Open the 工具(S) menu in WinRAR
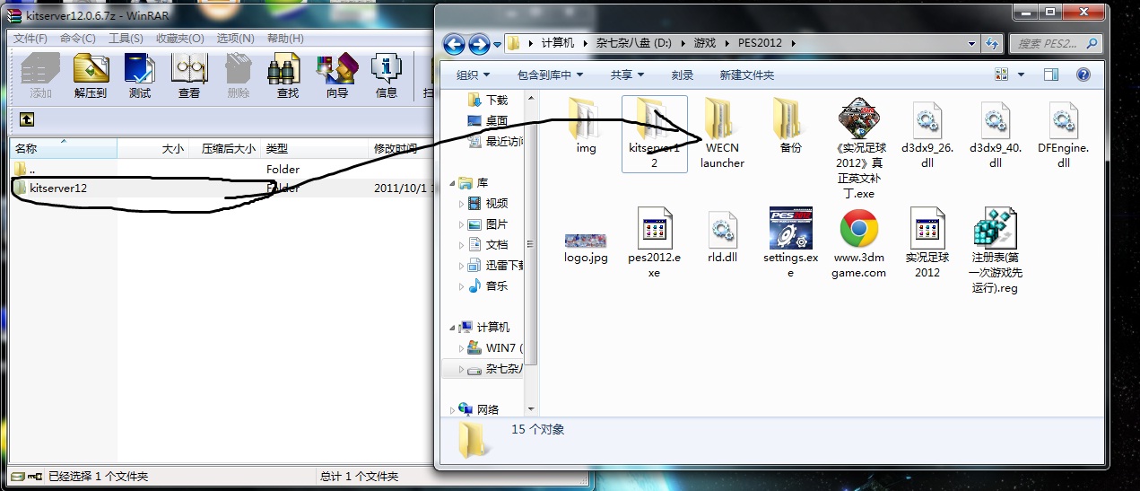 pyautogui.click(x=126, y=39)
